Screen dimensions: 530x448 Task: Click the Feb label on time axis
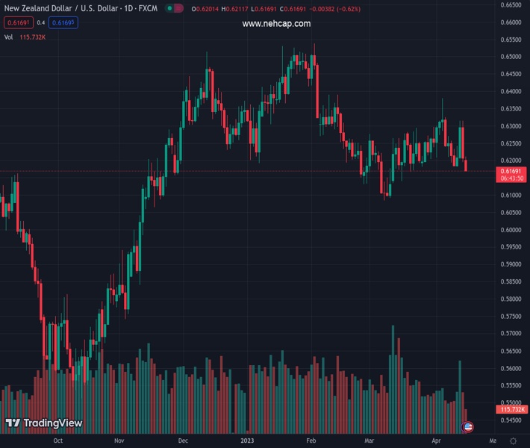click(311, 441)
